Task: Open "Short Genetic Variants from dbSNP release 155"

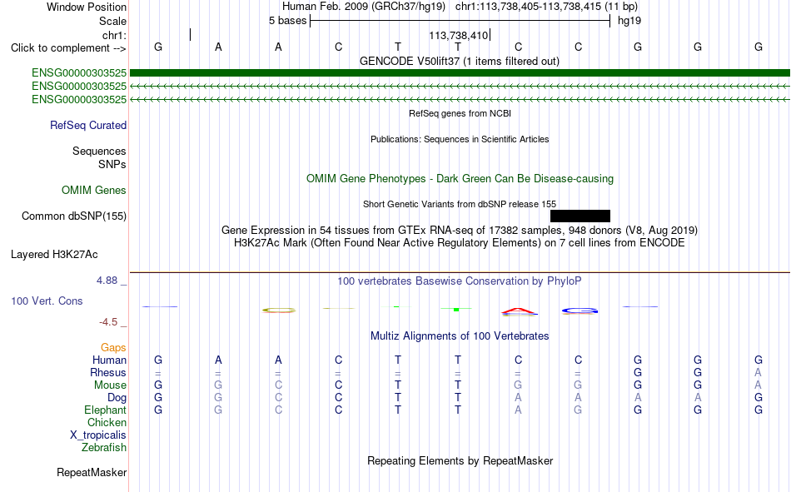Action: (460, 204)
